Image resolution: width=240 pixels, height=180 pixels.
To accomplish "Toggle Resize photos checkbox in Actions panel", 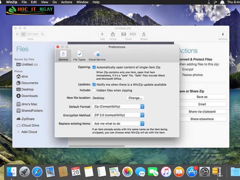I will (x=180, y=75).
